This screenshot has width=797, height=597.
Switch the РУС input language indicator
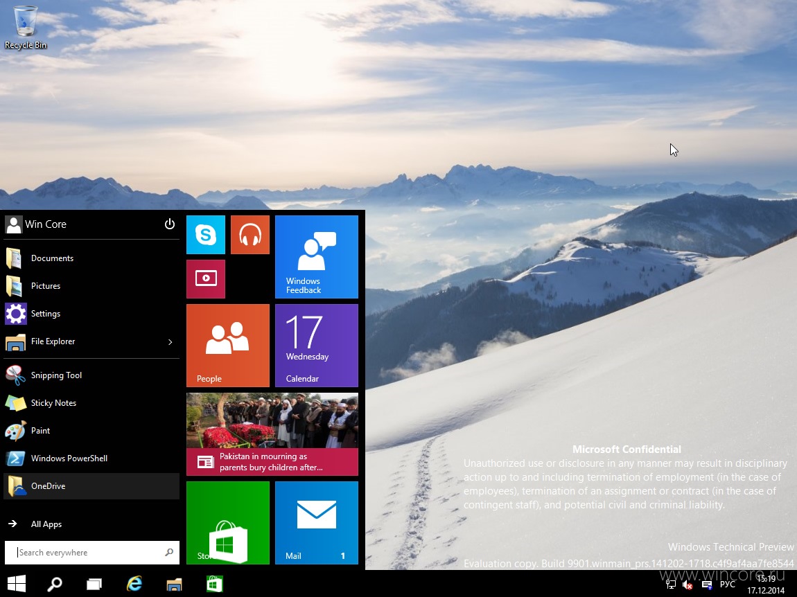[728, 585]
